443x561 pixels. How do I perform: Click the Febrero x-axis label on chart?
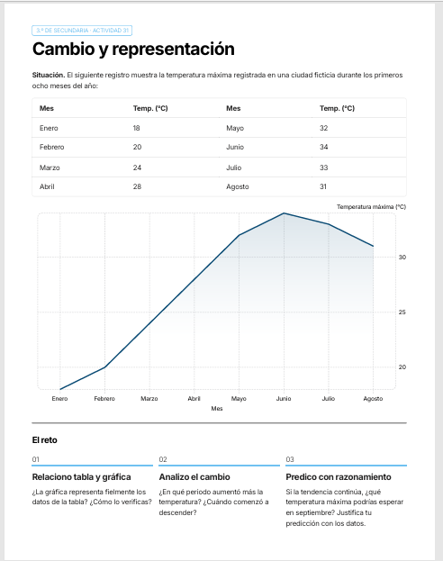click(x=104, y=399)
